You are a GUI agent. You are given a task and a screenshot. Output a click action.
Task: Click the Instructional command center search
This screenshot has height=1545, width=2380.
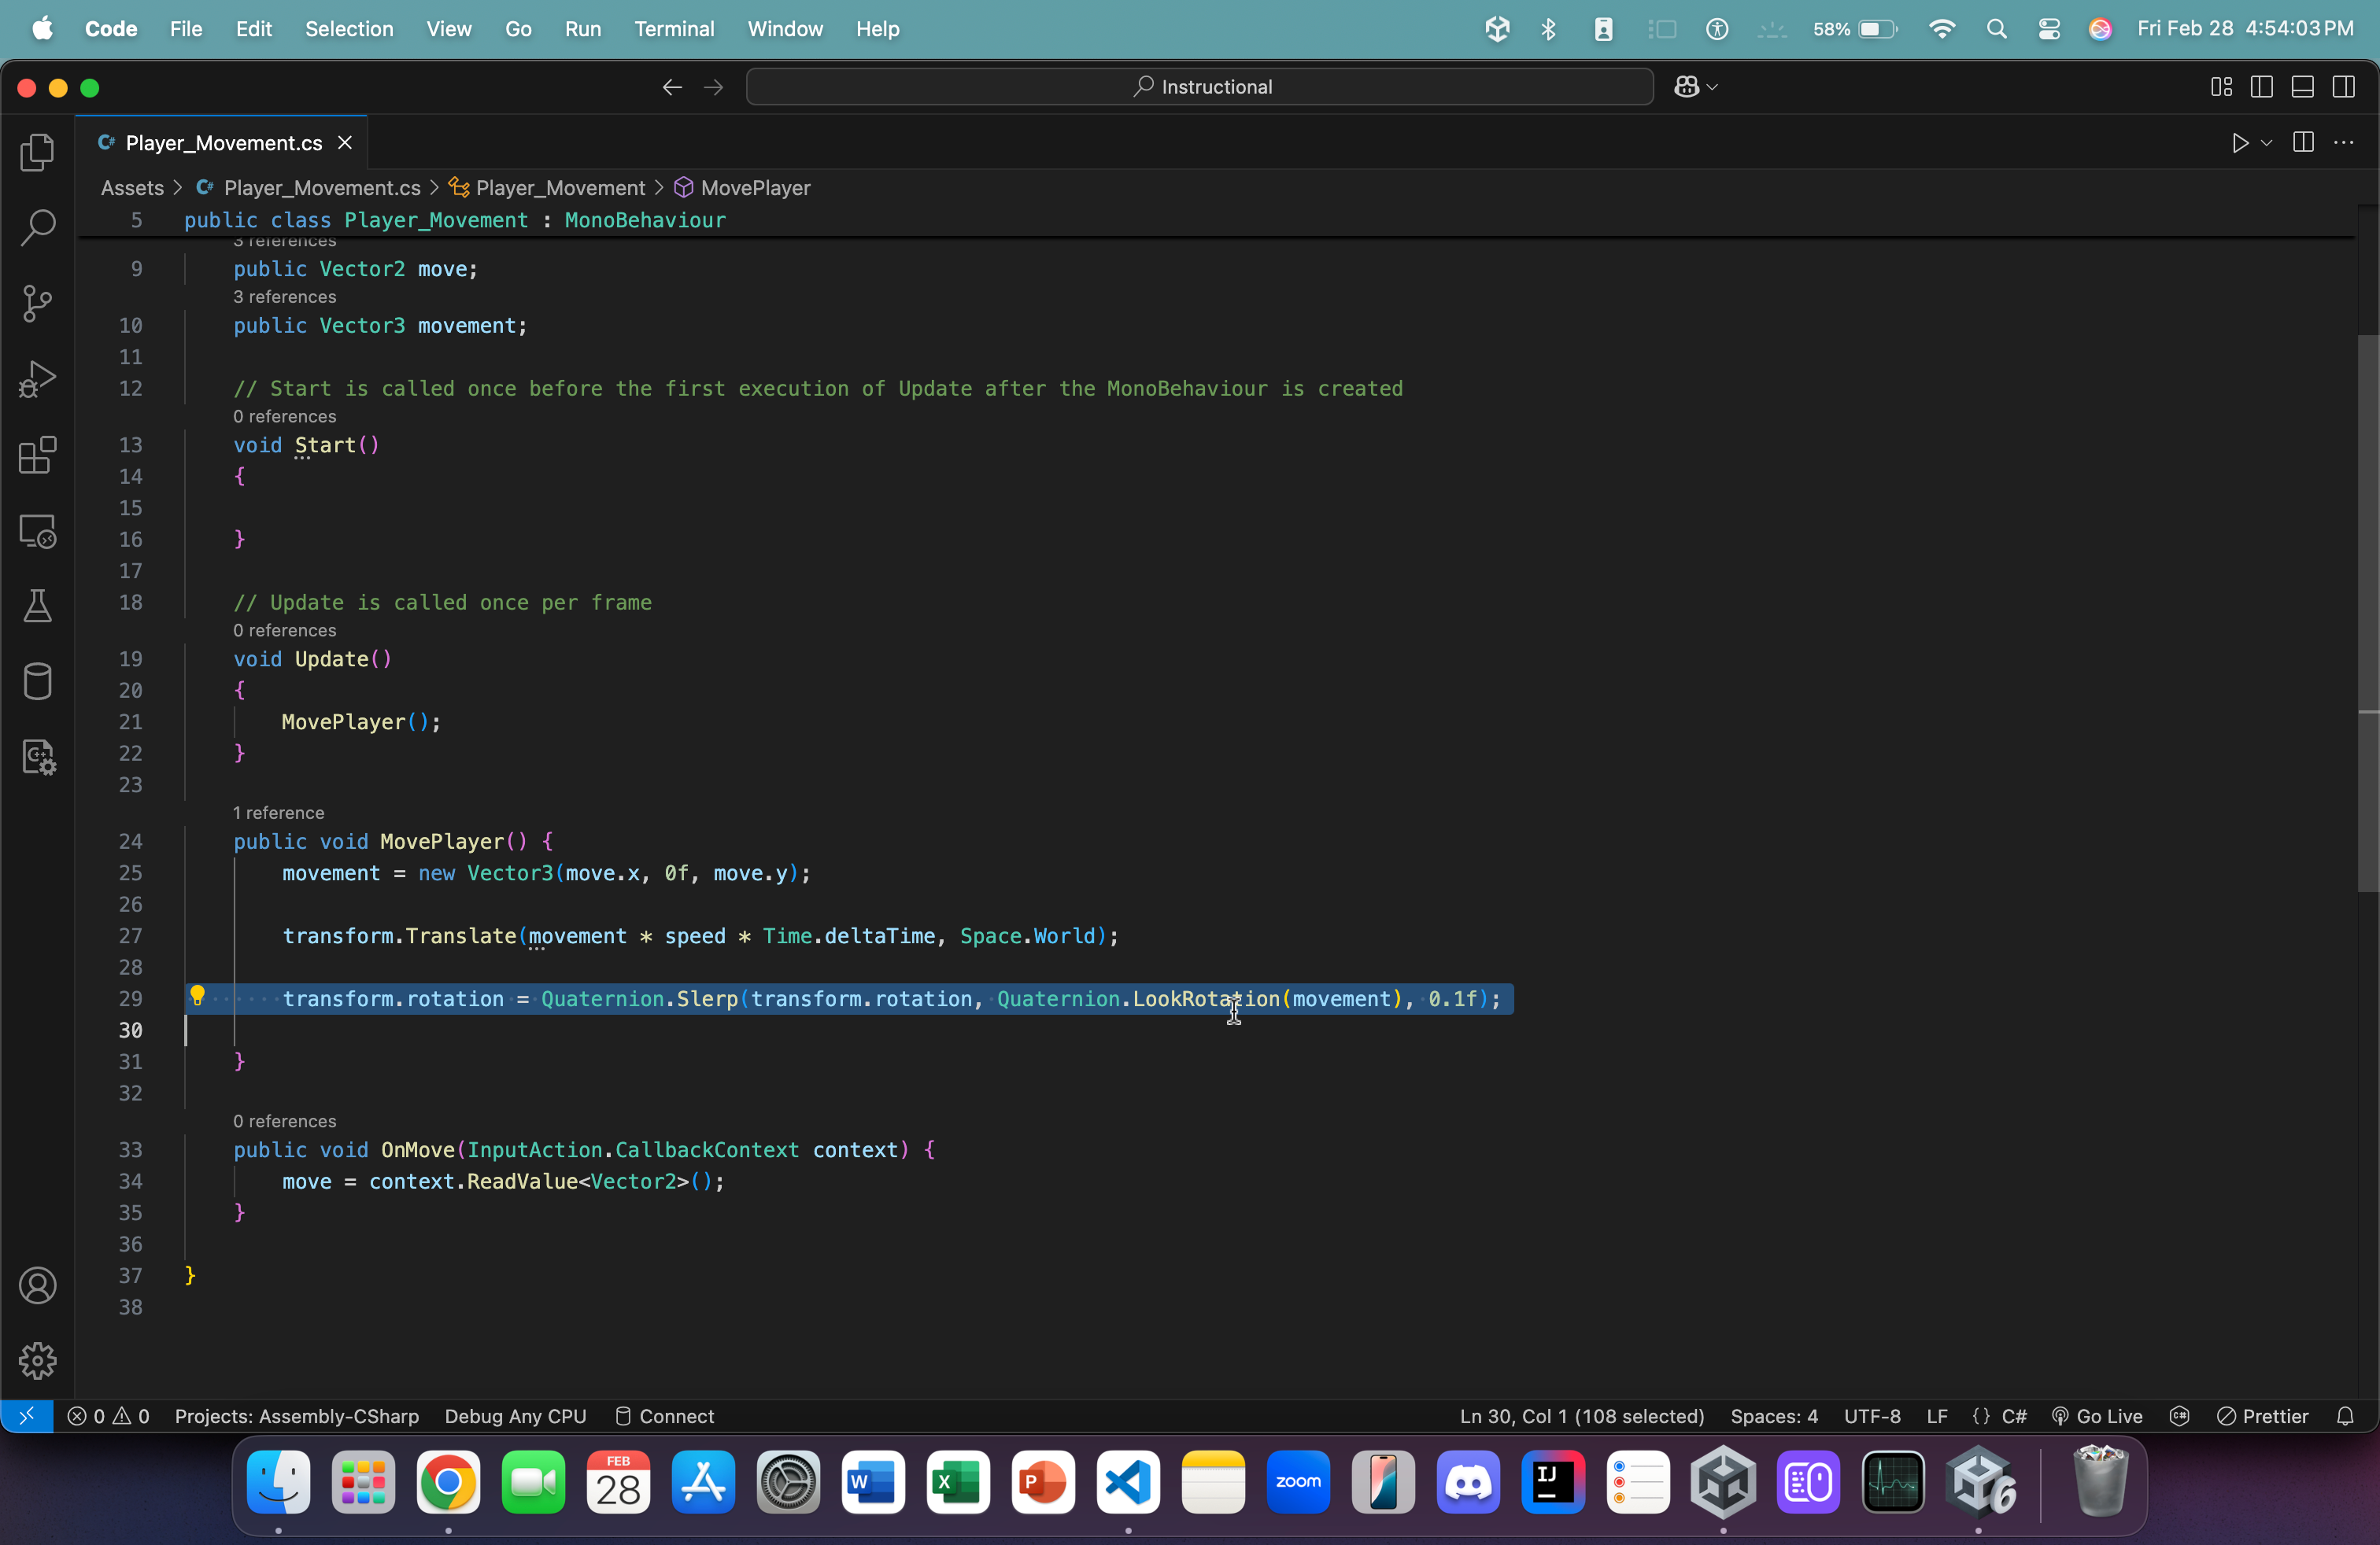1199,87
